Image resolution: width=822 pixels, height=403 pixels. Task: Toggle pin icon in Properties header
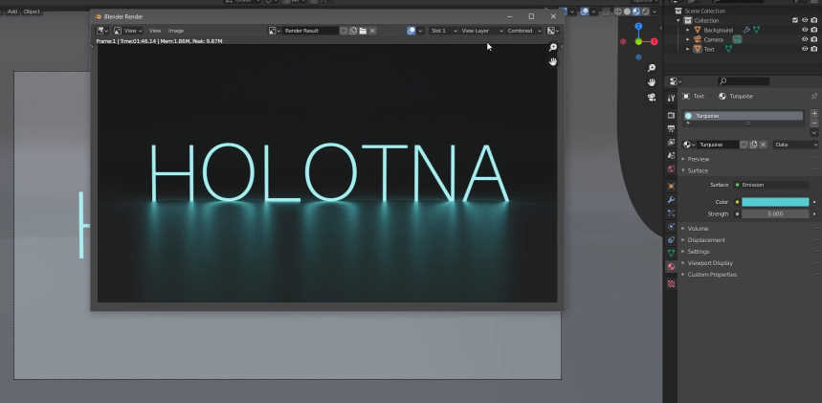point(813,96)
